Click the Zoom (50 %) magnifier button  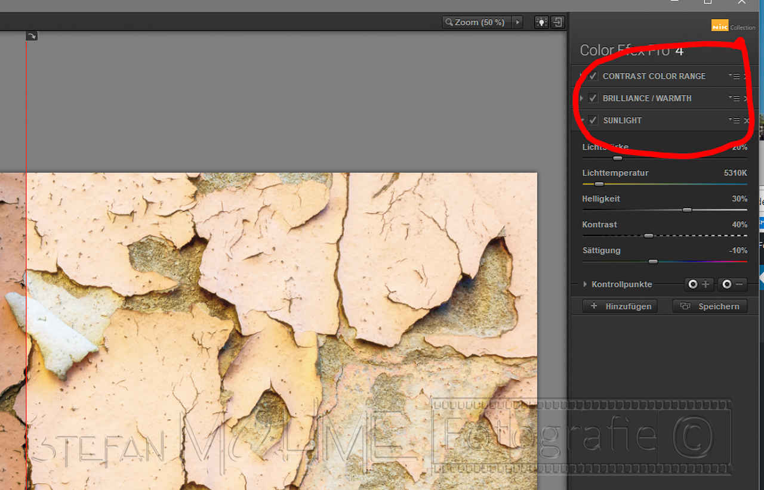point(476,22)
